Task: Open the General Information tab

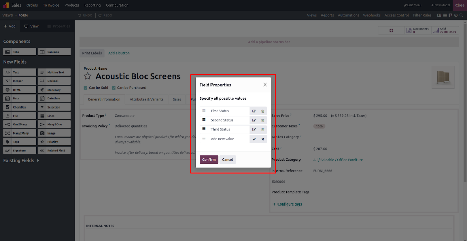Action: click(x=104, y=99)
